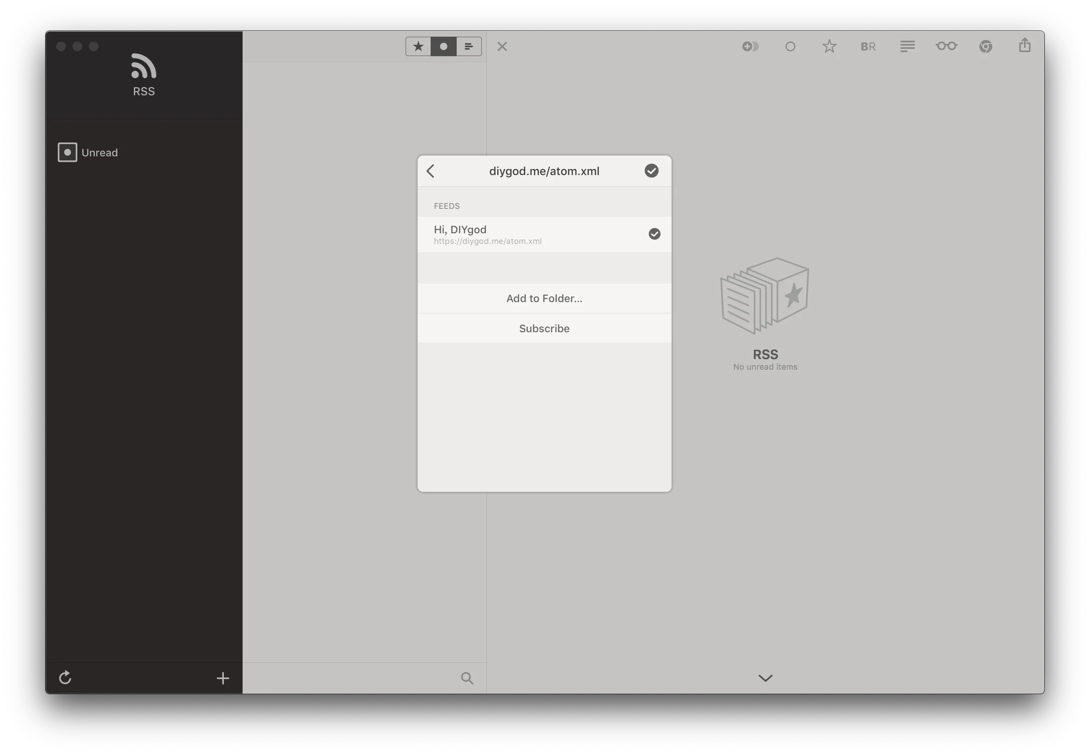This screenshot has height=754, width=1090.
Task: Open search with the magnifier icon
Action: (x=467, y=678)
